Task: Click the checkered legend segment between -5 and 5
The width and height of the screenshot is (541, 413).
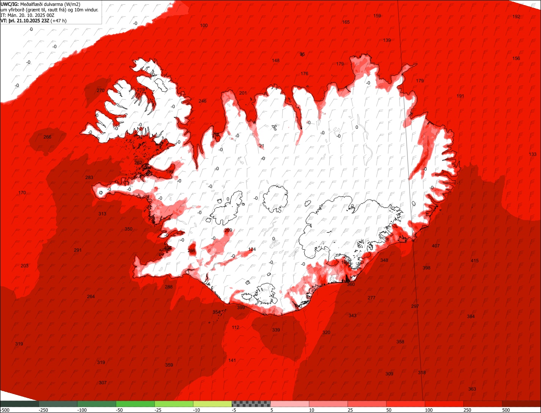Action: 251,404
